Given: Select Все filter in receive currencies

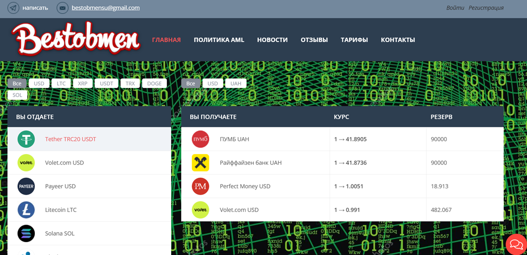Looking at the screenshot, I should [x=190, y=84].
